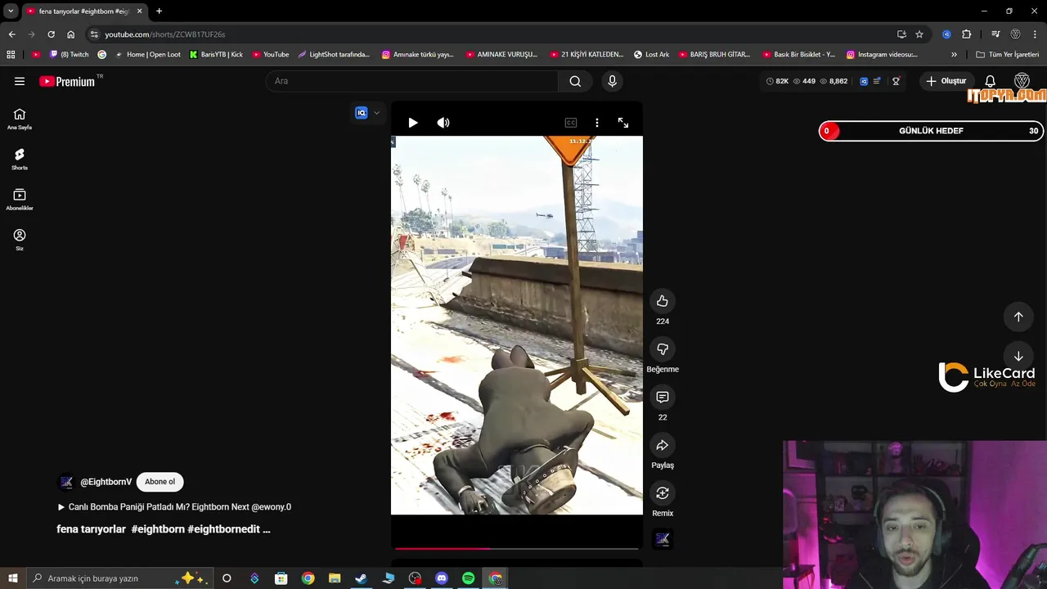Start voice search with the microphone
The image size is (1047, 589).
click(612, 81)
